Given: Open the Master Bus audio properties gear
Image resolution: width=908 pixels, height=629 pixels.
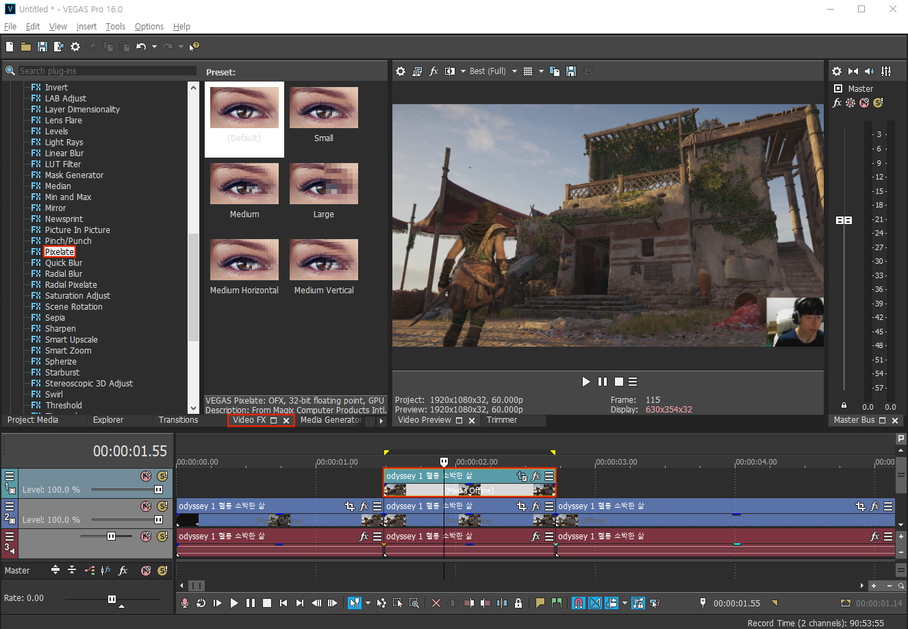Looking at the screenshot, I should point(837,71).
